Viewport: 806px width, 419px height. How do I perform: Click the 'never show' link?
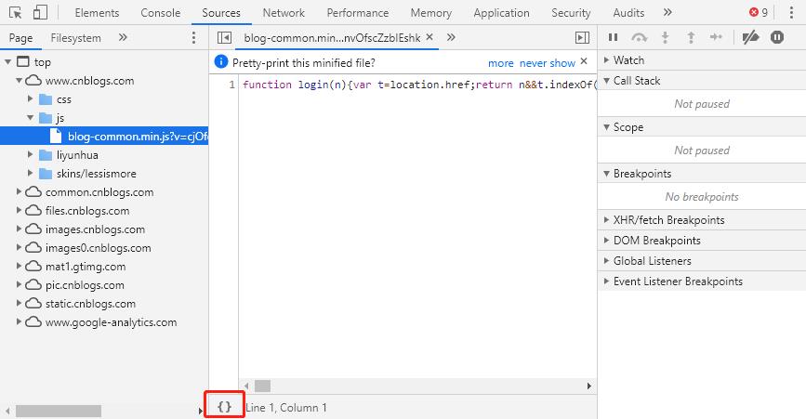coord(547,63)
